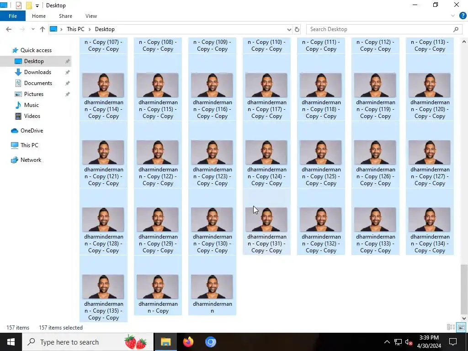Select thumbnail dharmindermann - Copy (123)
Screen dimensions: 468x351
[212, 152]
